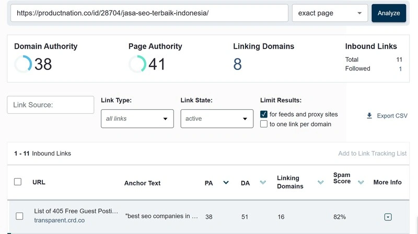Viewport: 418px width, 234px height.
Task: Click the URL column header
Action: (39, 182)
